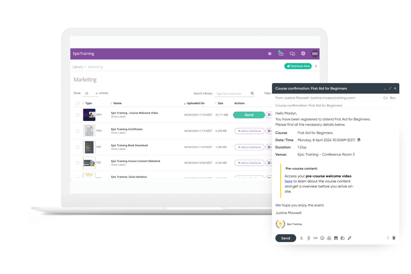Viewport: 411px width, 274px height.
Task: Click the Distribute Now button
Action: tap(298, 66)
